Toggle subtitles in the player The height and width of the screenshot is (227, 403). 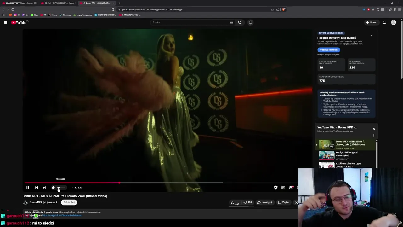coord(283,188)
